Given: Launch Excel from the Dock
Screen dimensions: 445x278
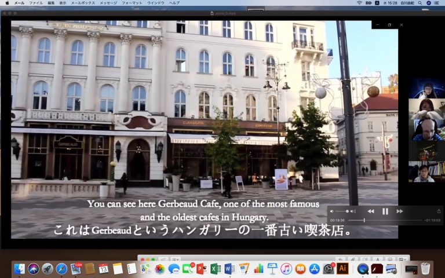Looking at the screenshot, I should (x=216, y=268).
